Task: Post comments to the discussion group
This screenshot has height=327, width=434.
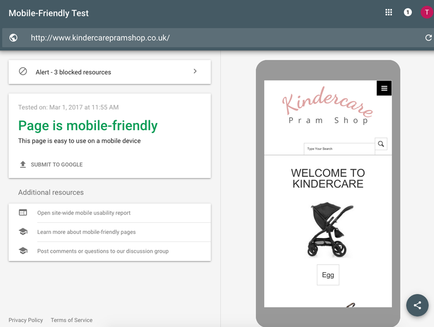Action: pos(103,251)
